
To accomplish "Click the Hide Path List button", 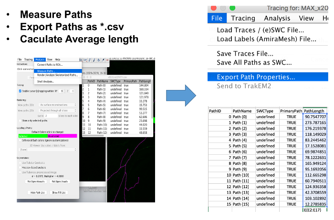I will 37,192.
